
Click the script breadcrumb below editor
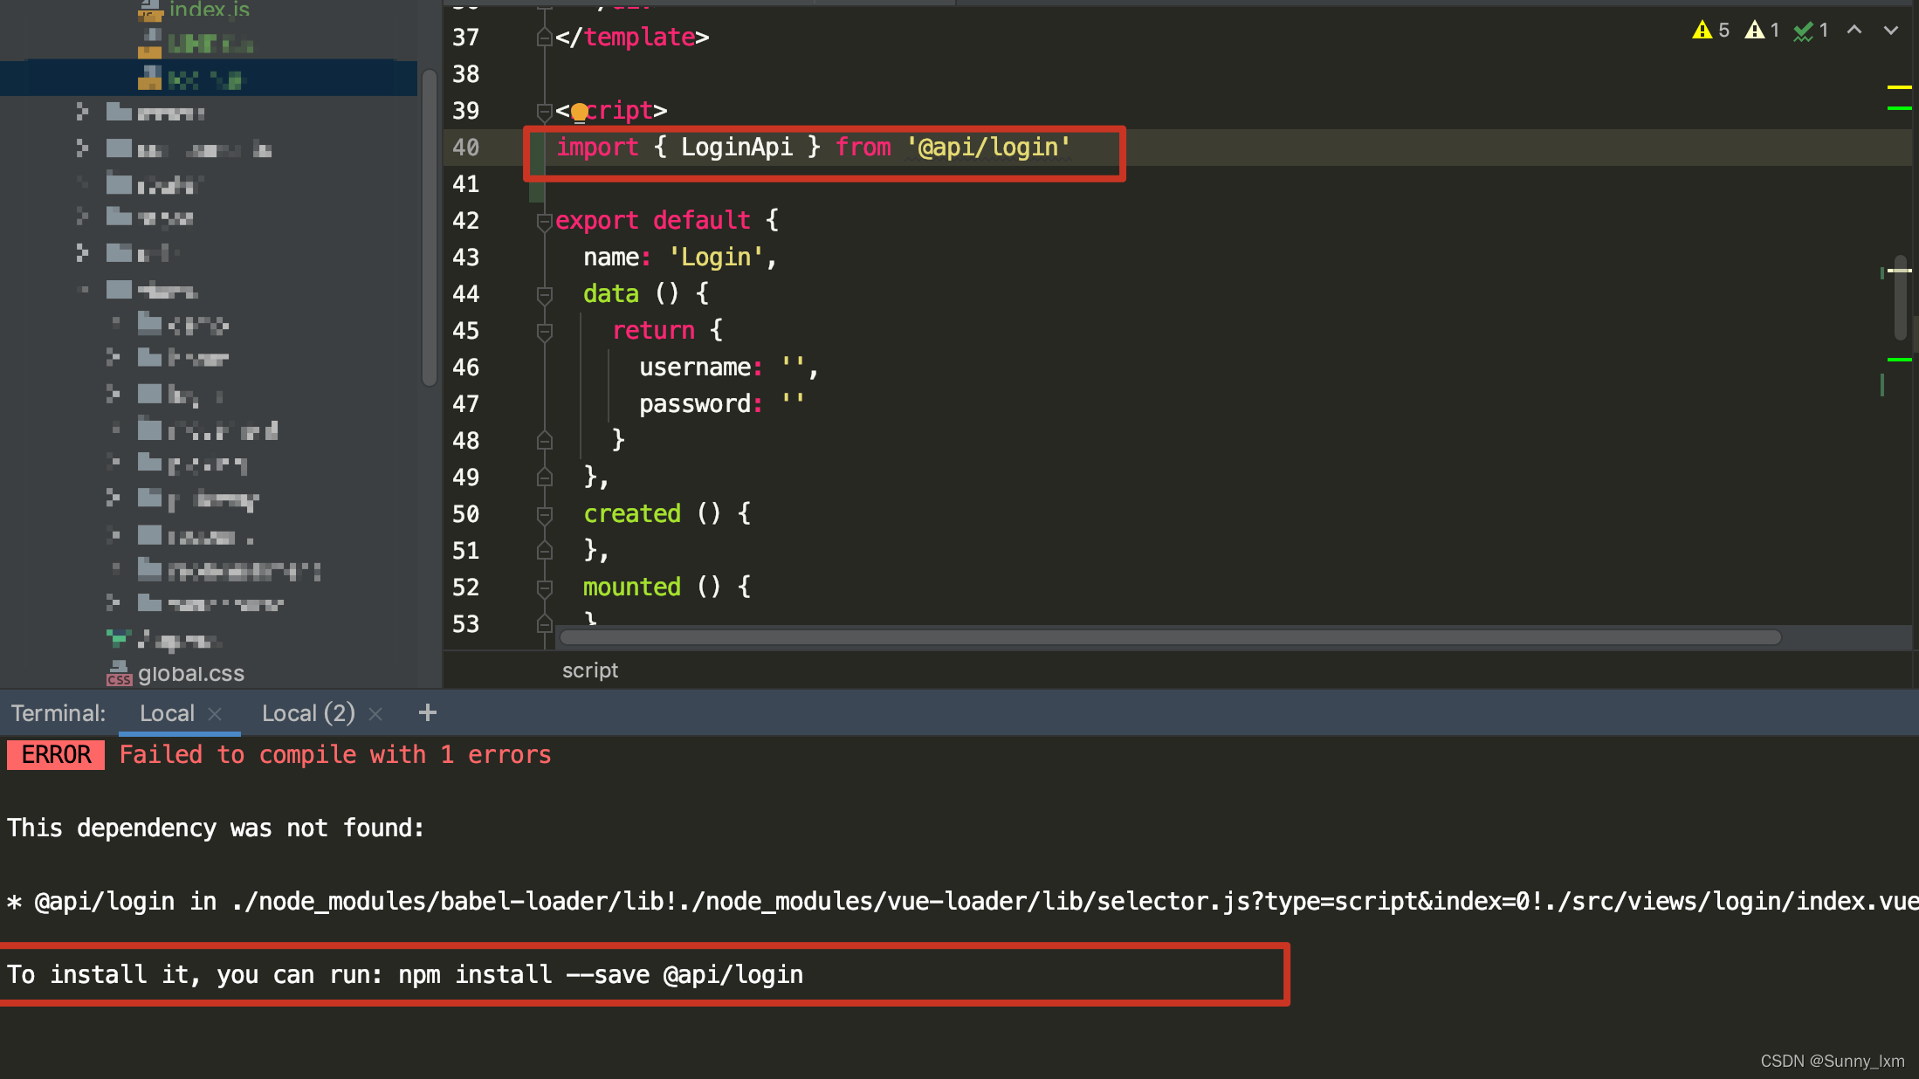point(589,670)
